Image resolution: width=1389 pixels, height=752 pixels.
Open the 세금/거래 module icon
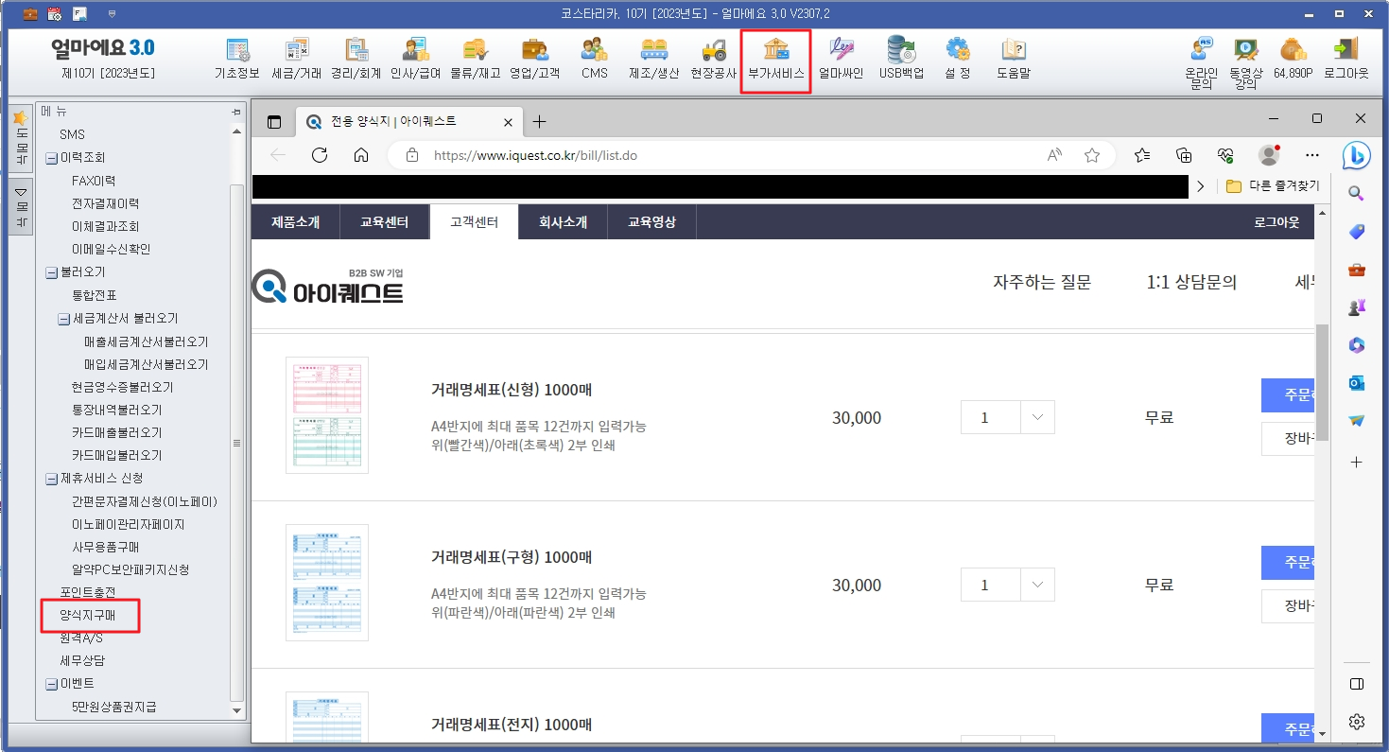point(297,59)
